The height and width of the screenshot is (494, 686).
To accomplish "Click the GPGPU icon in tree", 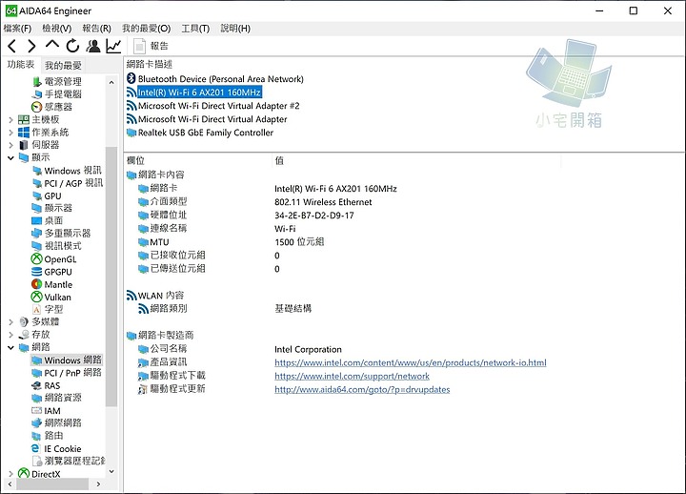I will click(37, 272).
